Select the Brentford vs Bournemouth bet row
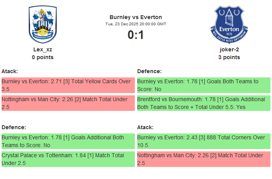 (x=204, y=103)
